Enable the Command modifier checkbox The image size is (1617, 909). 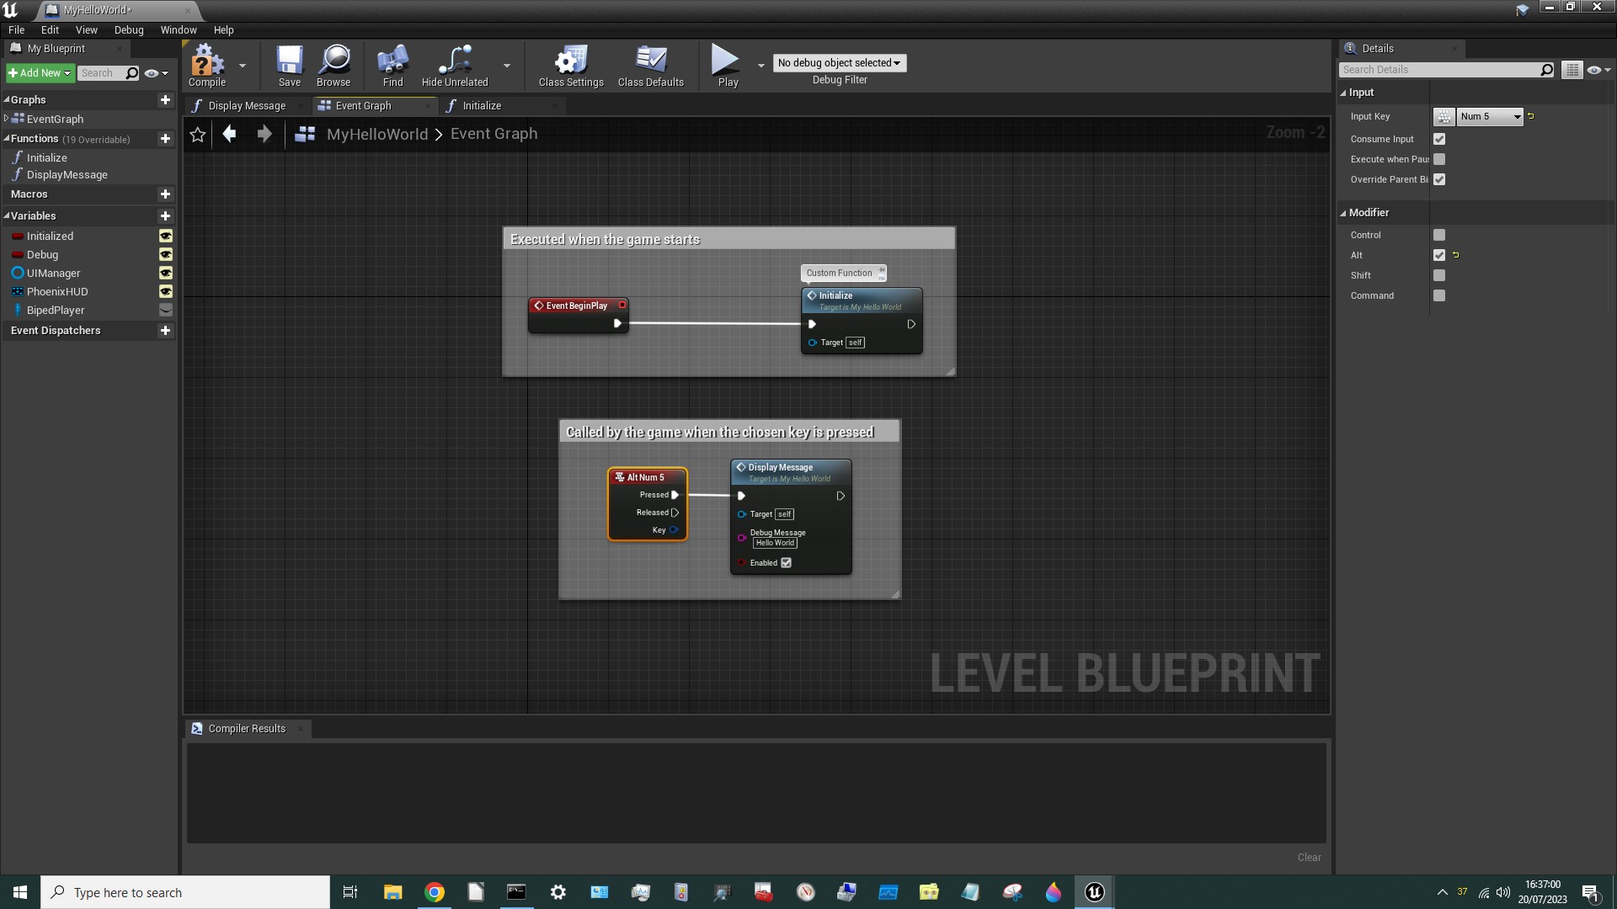[x=1439, y=295]
